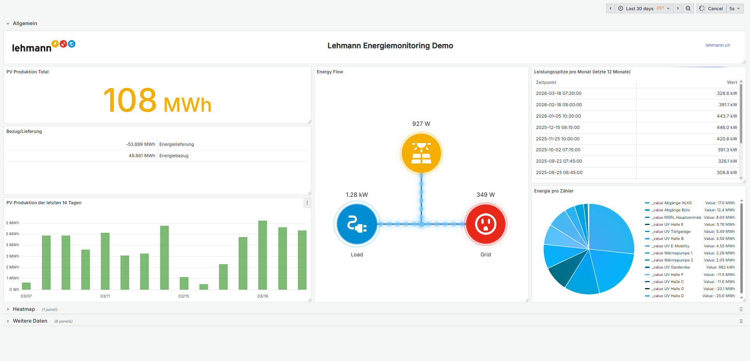
Task: Open the Last 30 days time picker
Action: pyautogui.click(x=644, y=8)
